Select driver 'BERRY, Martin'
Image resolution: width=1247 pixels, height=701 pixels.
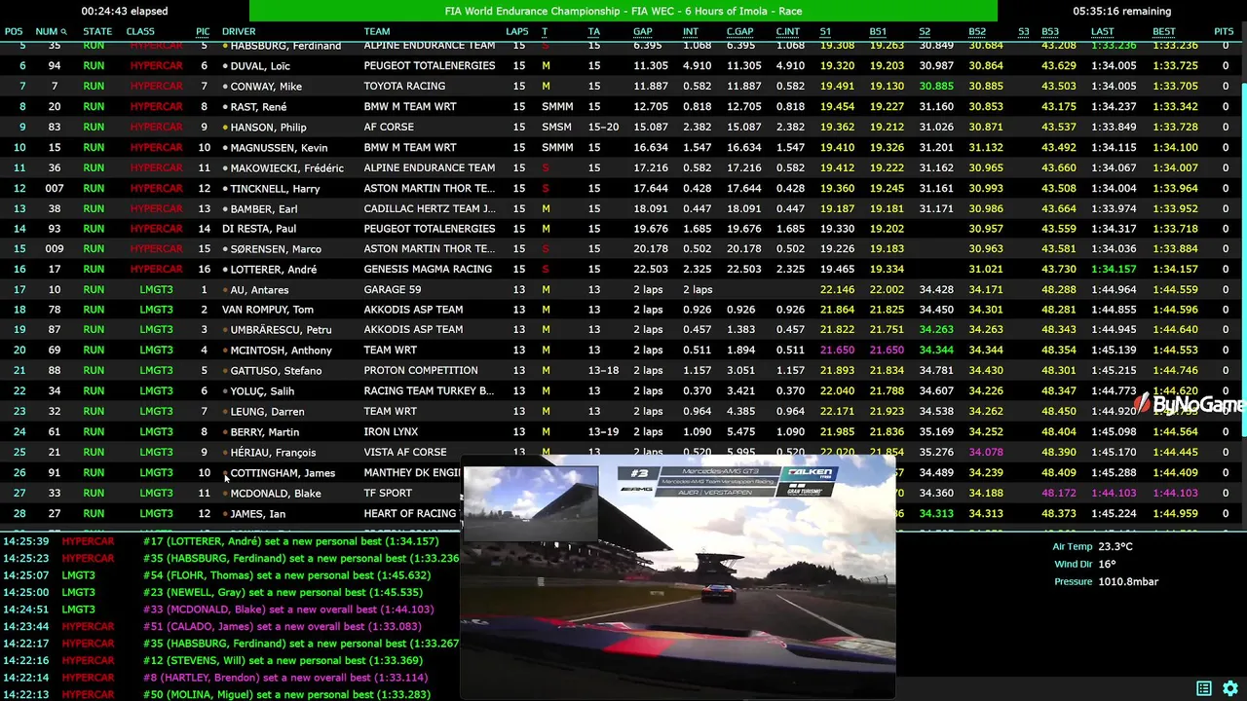(265, 431)
